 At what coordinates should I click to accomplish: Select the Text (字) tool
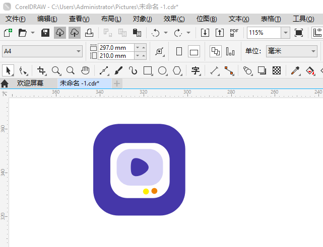click(x=196, y=70)
